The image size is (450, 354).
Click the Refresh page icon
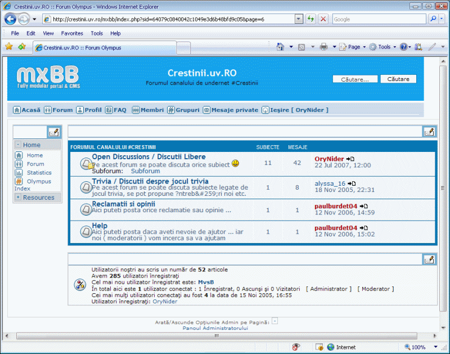coord(310,19)
